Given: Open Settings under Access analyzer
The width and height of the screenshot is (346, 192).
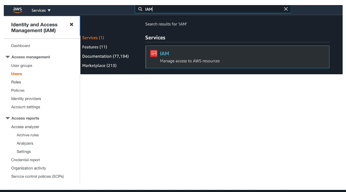Looking at the screenshot, I should [x=24, y=152].
